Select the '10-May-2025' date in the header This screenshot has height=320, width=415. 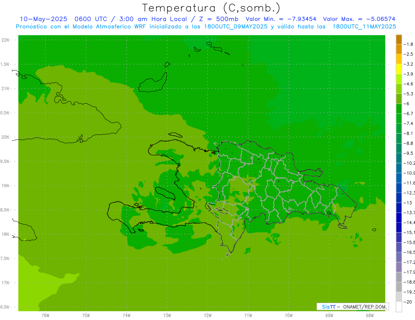tap(43, 19)
